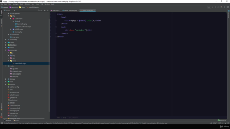This screenshot has height=129, width=230.
Task: Close the web.php editor tab
Action: (60, 10)
